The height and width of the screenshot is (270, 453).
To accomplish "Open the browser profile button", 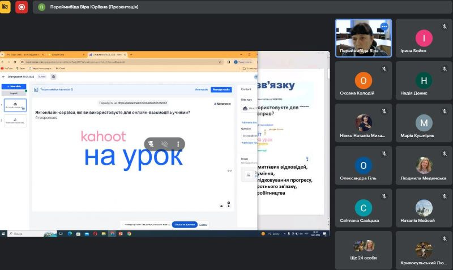I will coord(243,62).
